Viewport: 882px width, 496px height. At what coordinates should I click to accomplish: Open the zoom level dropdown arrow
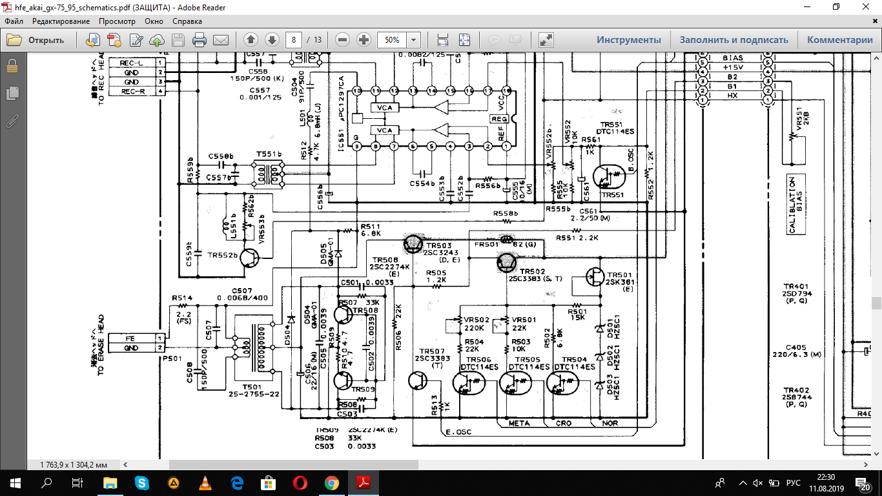point(413,40)
